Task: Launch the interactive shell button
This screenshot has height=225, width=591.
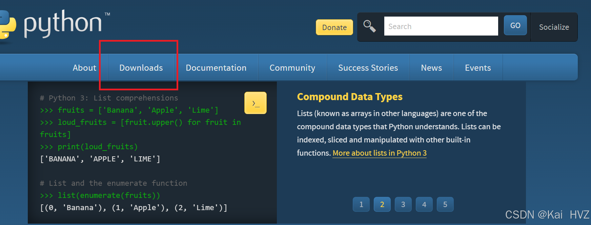Action: tap(256, 103)
